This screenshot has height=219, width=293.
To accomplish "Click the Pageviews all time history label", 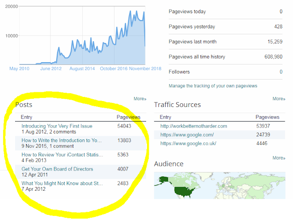I will (197, 57).
